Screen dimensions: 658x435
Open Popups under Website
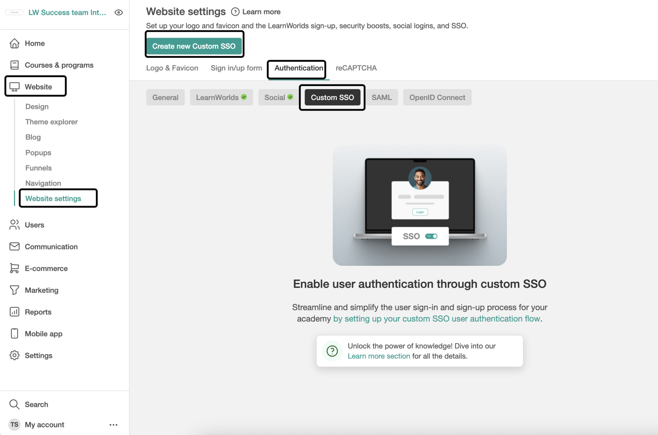tap(38, 153)
